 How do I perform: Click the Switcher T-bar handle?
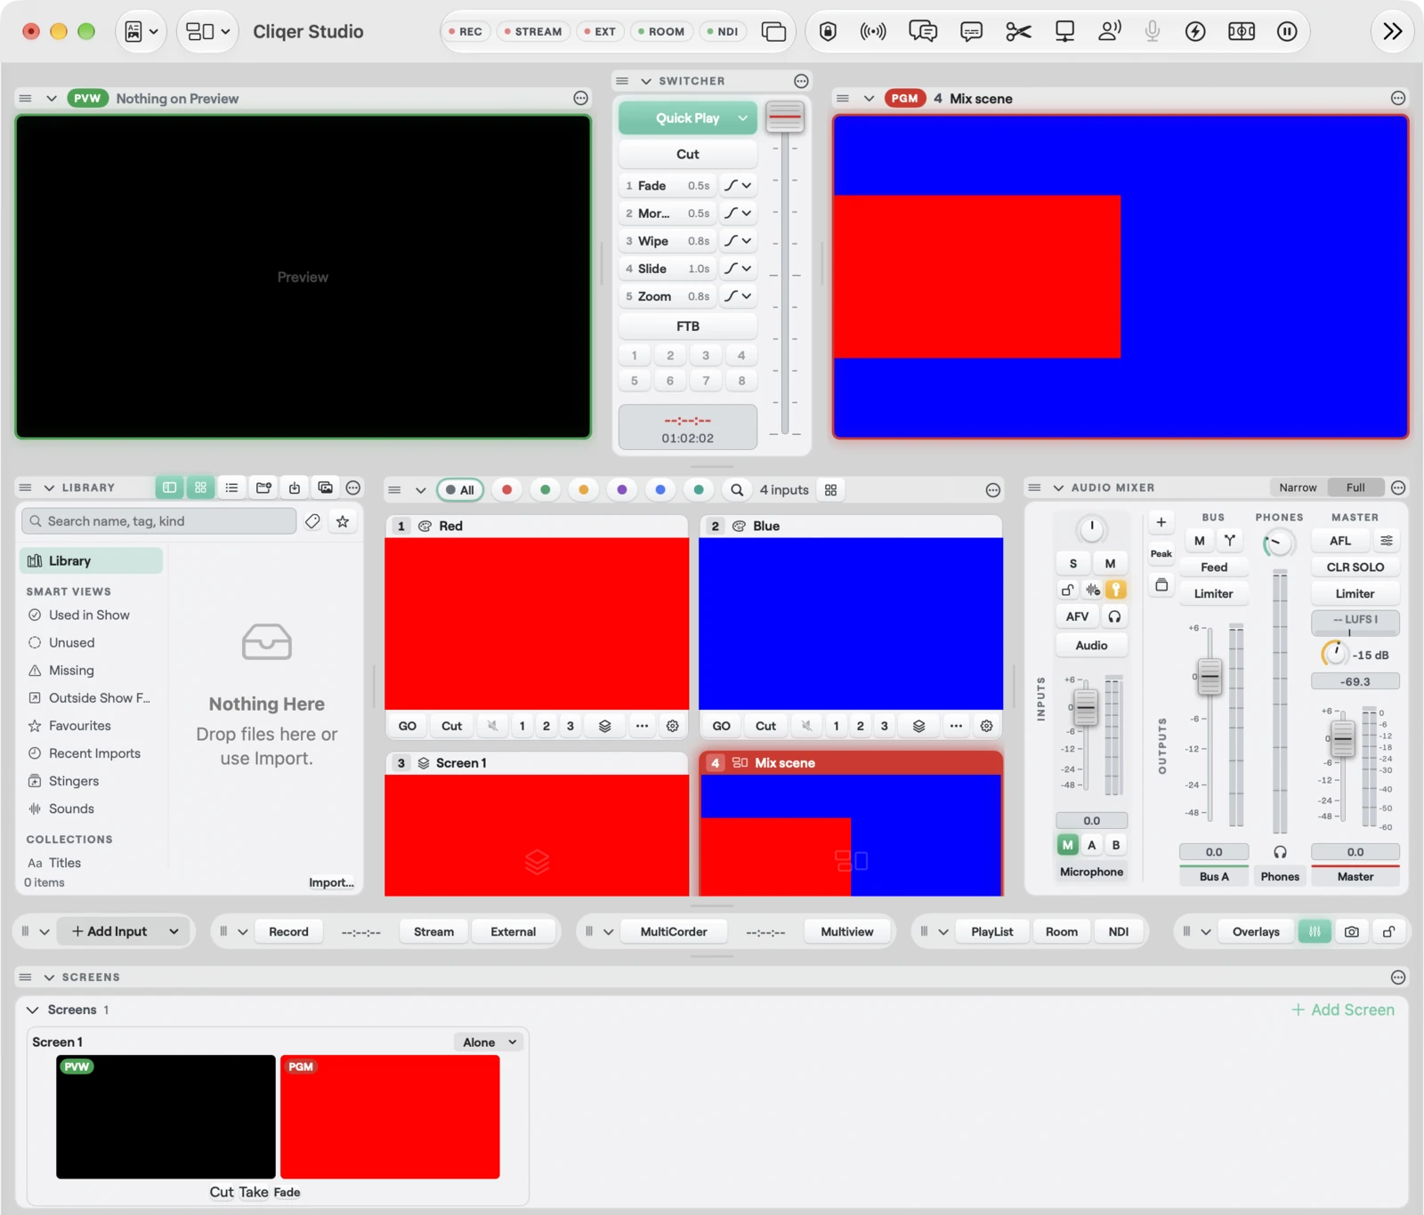pos(785,117)
